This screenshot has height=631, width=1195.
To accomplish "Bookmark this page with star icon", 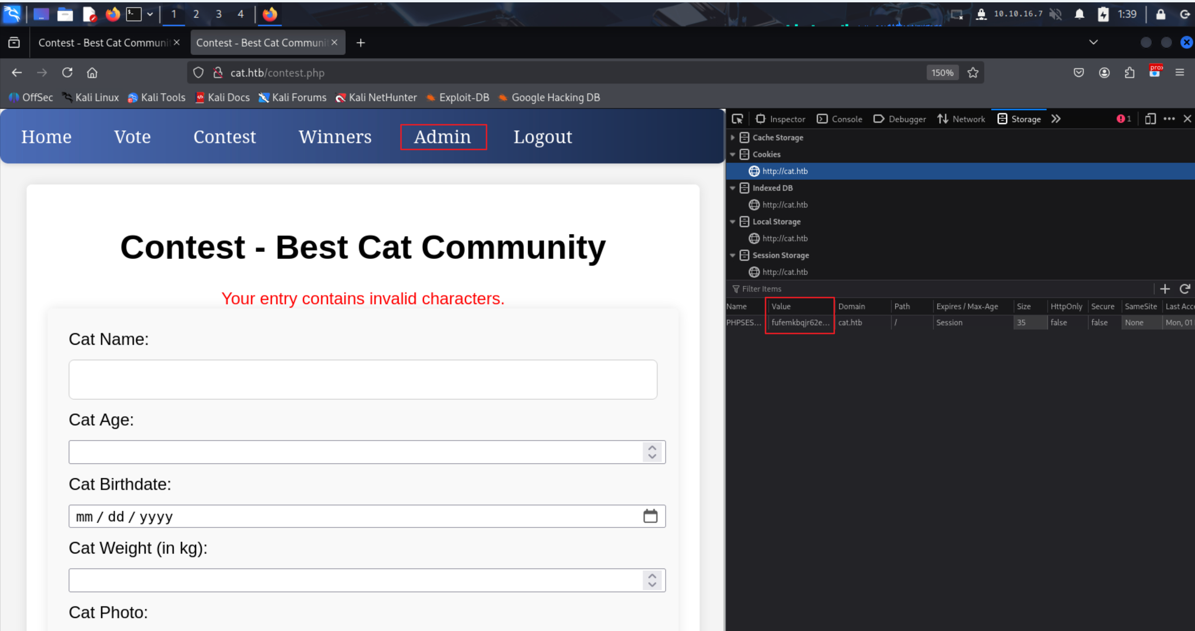I will click(973, 73).
